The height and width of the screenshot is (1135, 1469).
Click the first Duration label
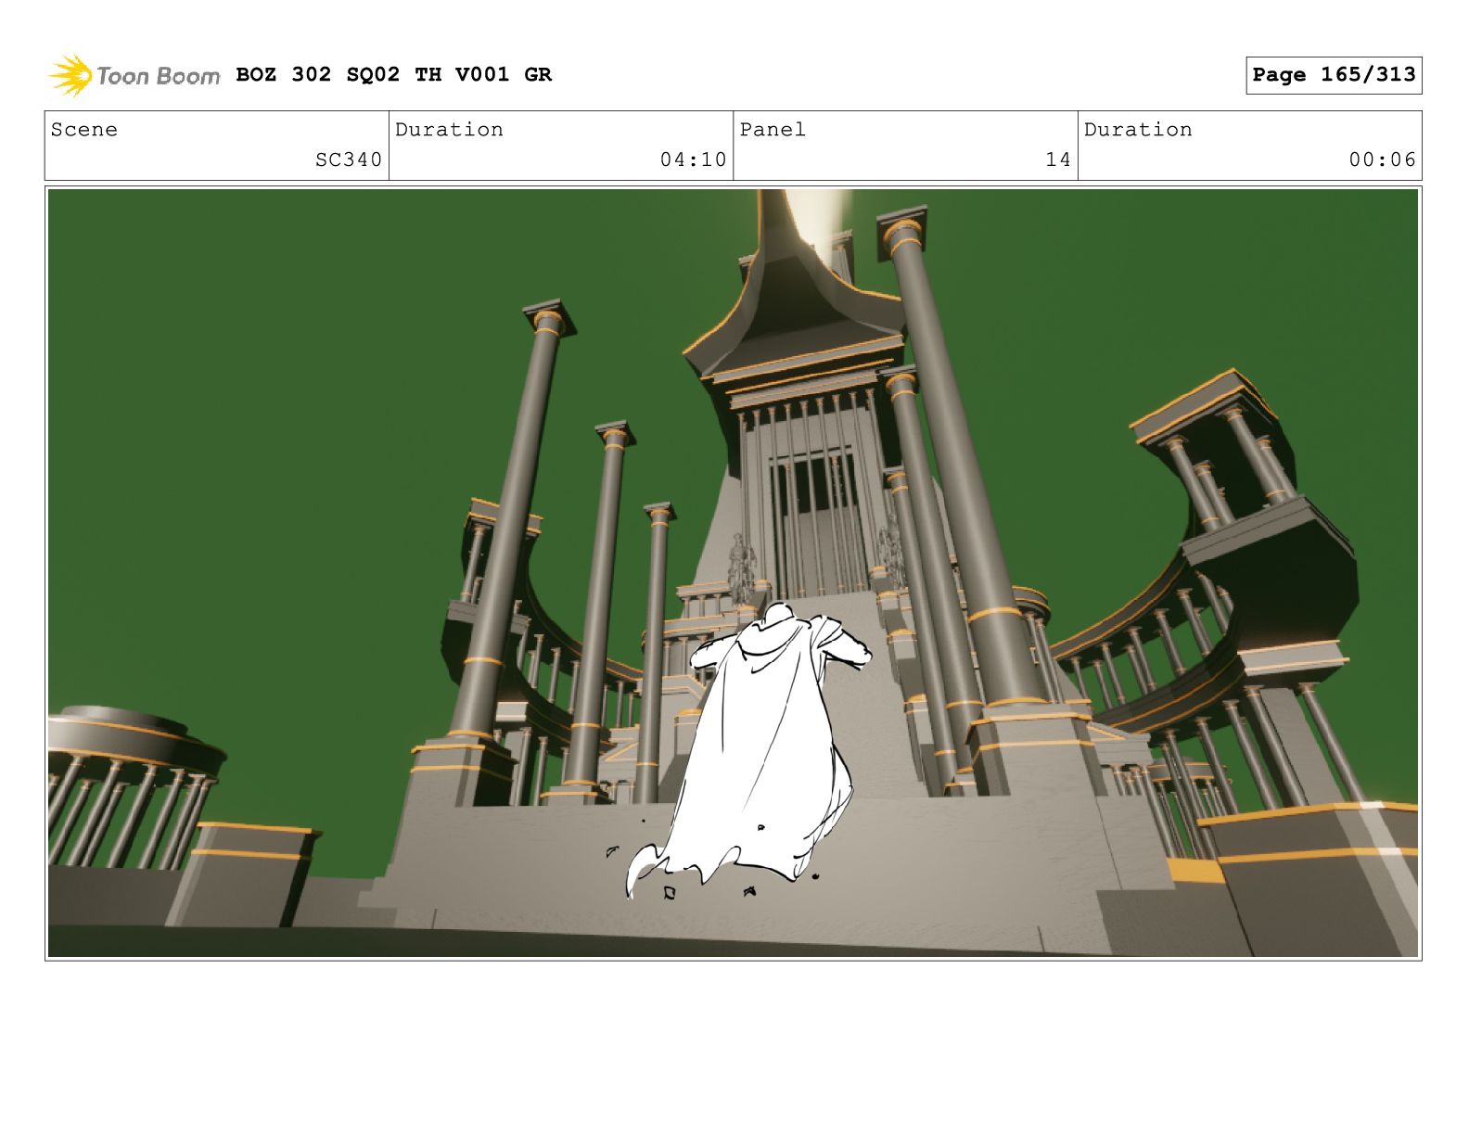pyautogui.click(x=449, y=130)
